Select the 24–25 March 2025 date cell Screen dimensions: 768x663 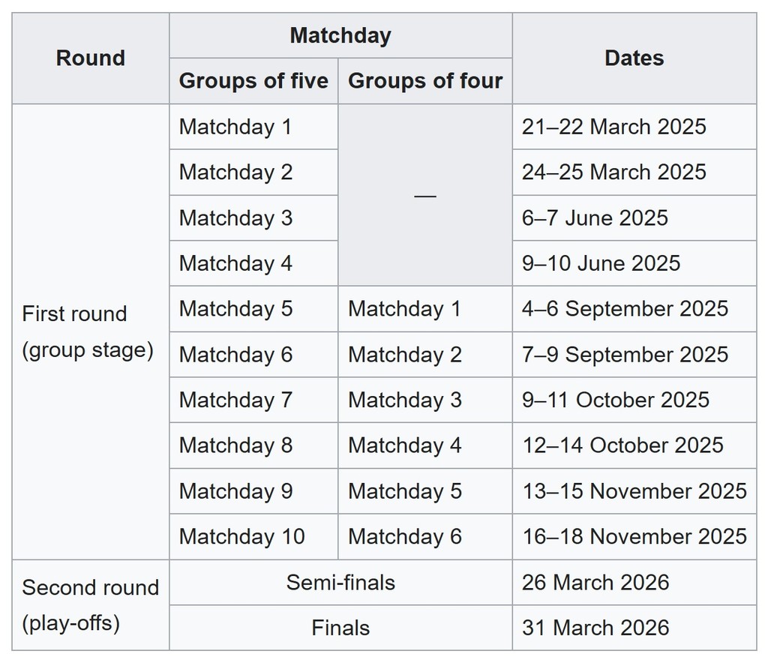coord(613,172)
